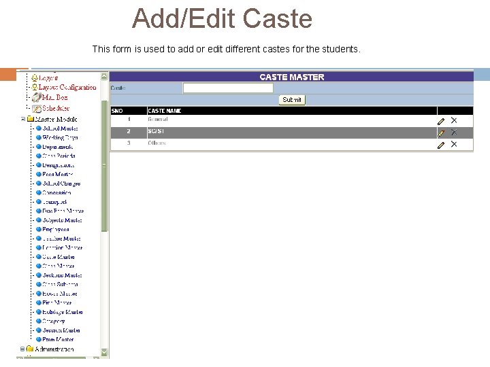Delete the General caste row

(454, 120)
